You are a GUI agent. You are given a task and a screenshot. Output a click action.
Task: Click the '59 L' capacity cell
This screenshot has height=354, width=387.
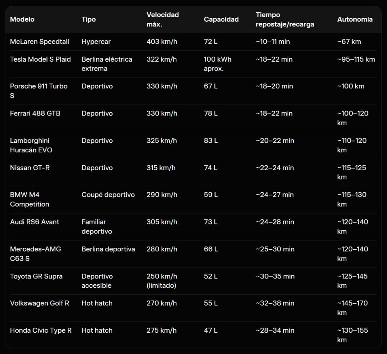coord(211,195)
